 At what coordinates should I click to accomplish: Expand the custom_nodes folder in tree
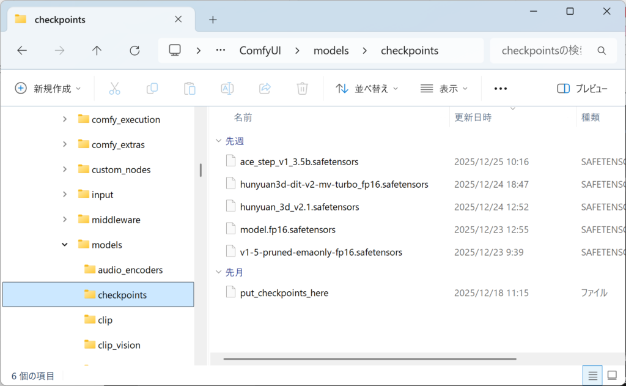tap(65, 169)
